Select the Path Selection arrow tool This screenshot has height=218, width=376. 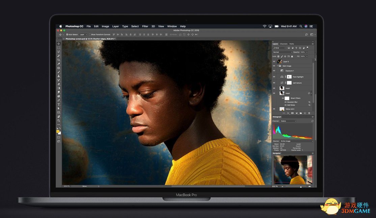pyautogui.click(x=59, y=108)
